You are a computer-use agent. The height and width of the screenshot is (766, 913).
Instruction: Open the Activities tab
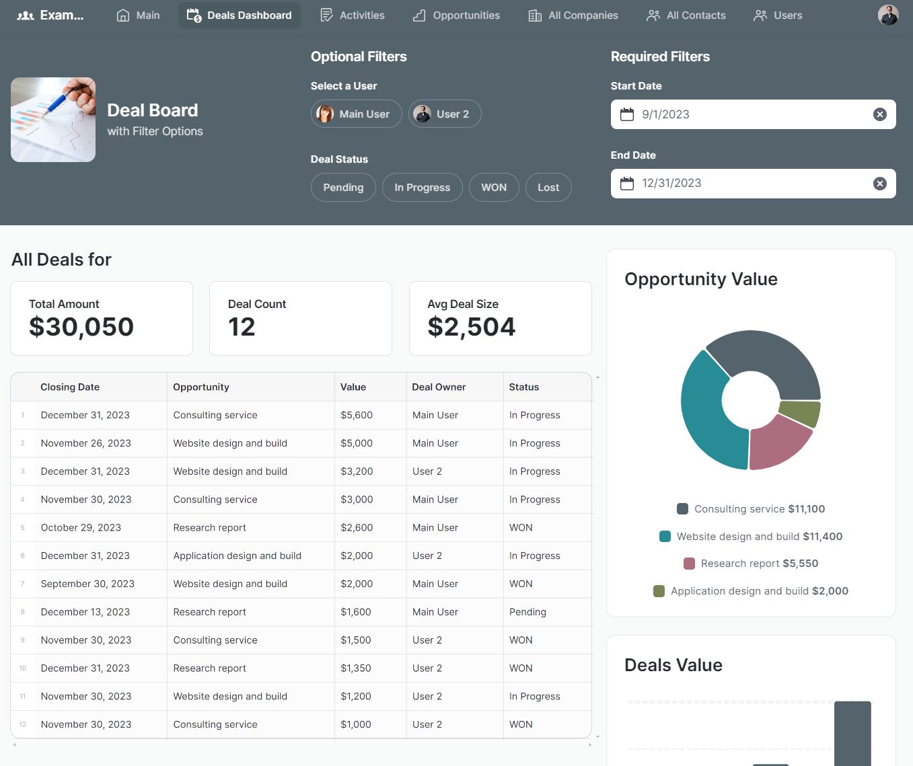353,15
